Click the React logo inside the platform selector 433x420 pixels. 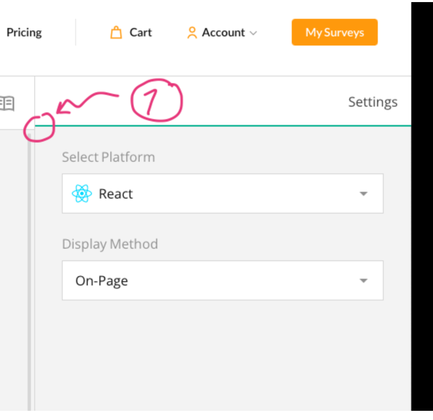click(x=82, y=193)
